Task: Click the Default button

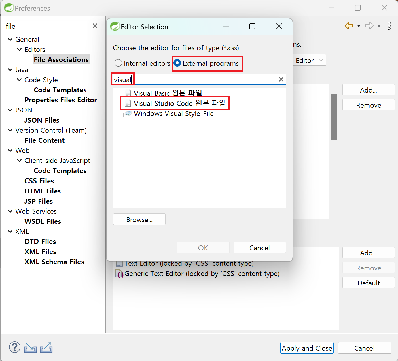Action: click(369, 283)
